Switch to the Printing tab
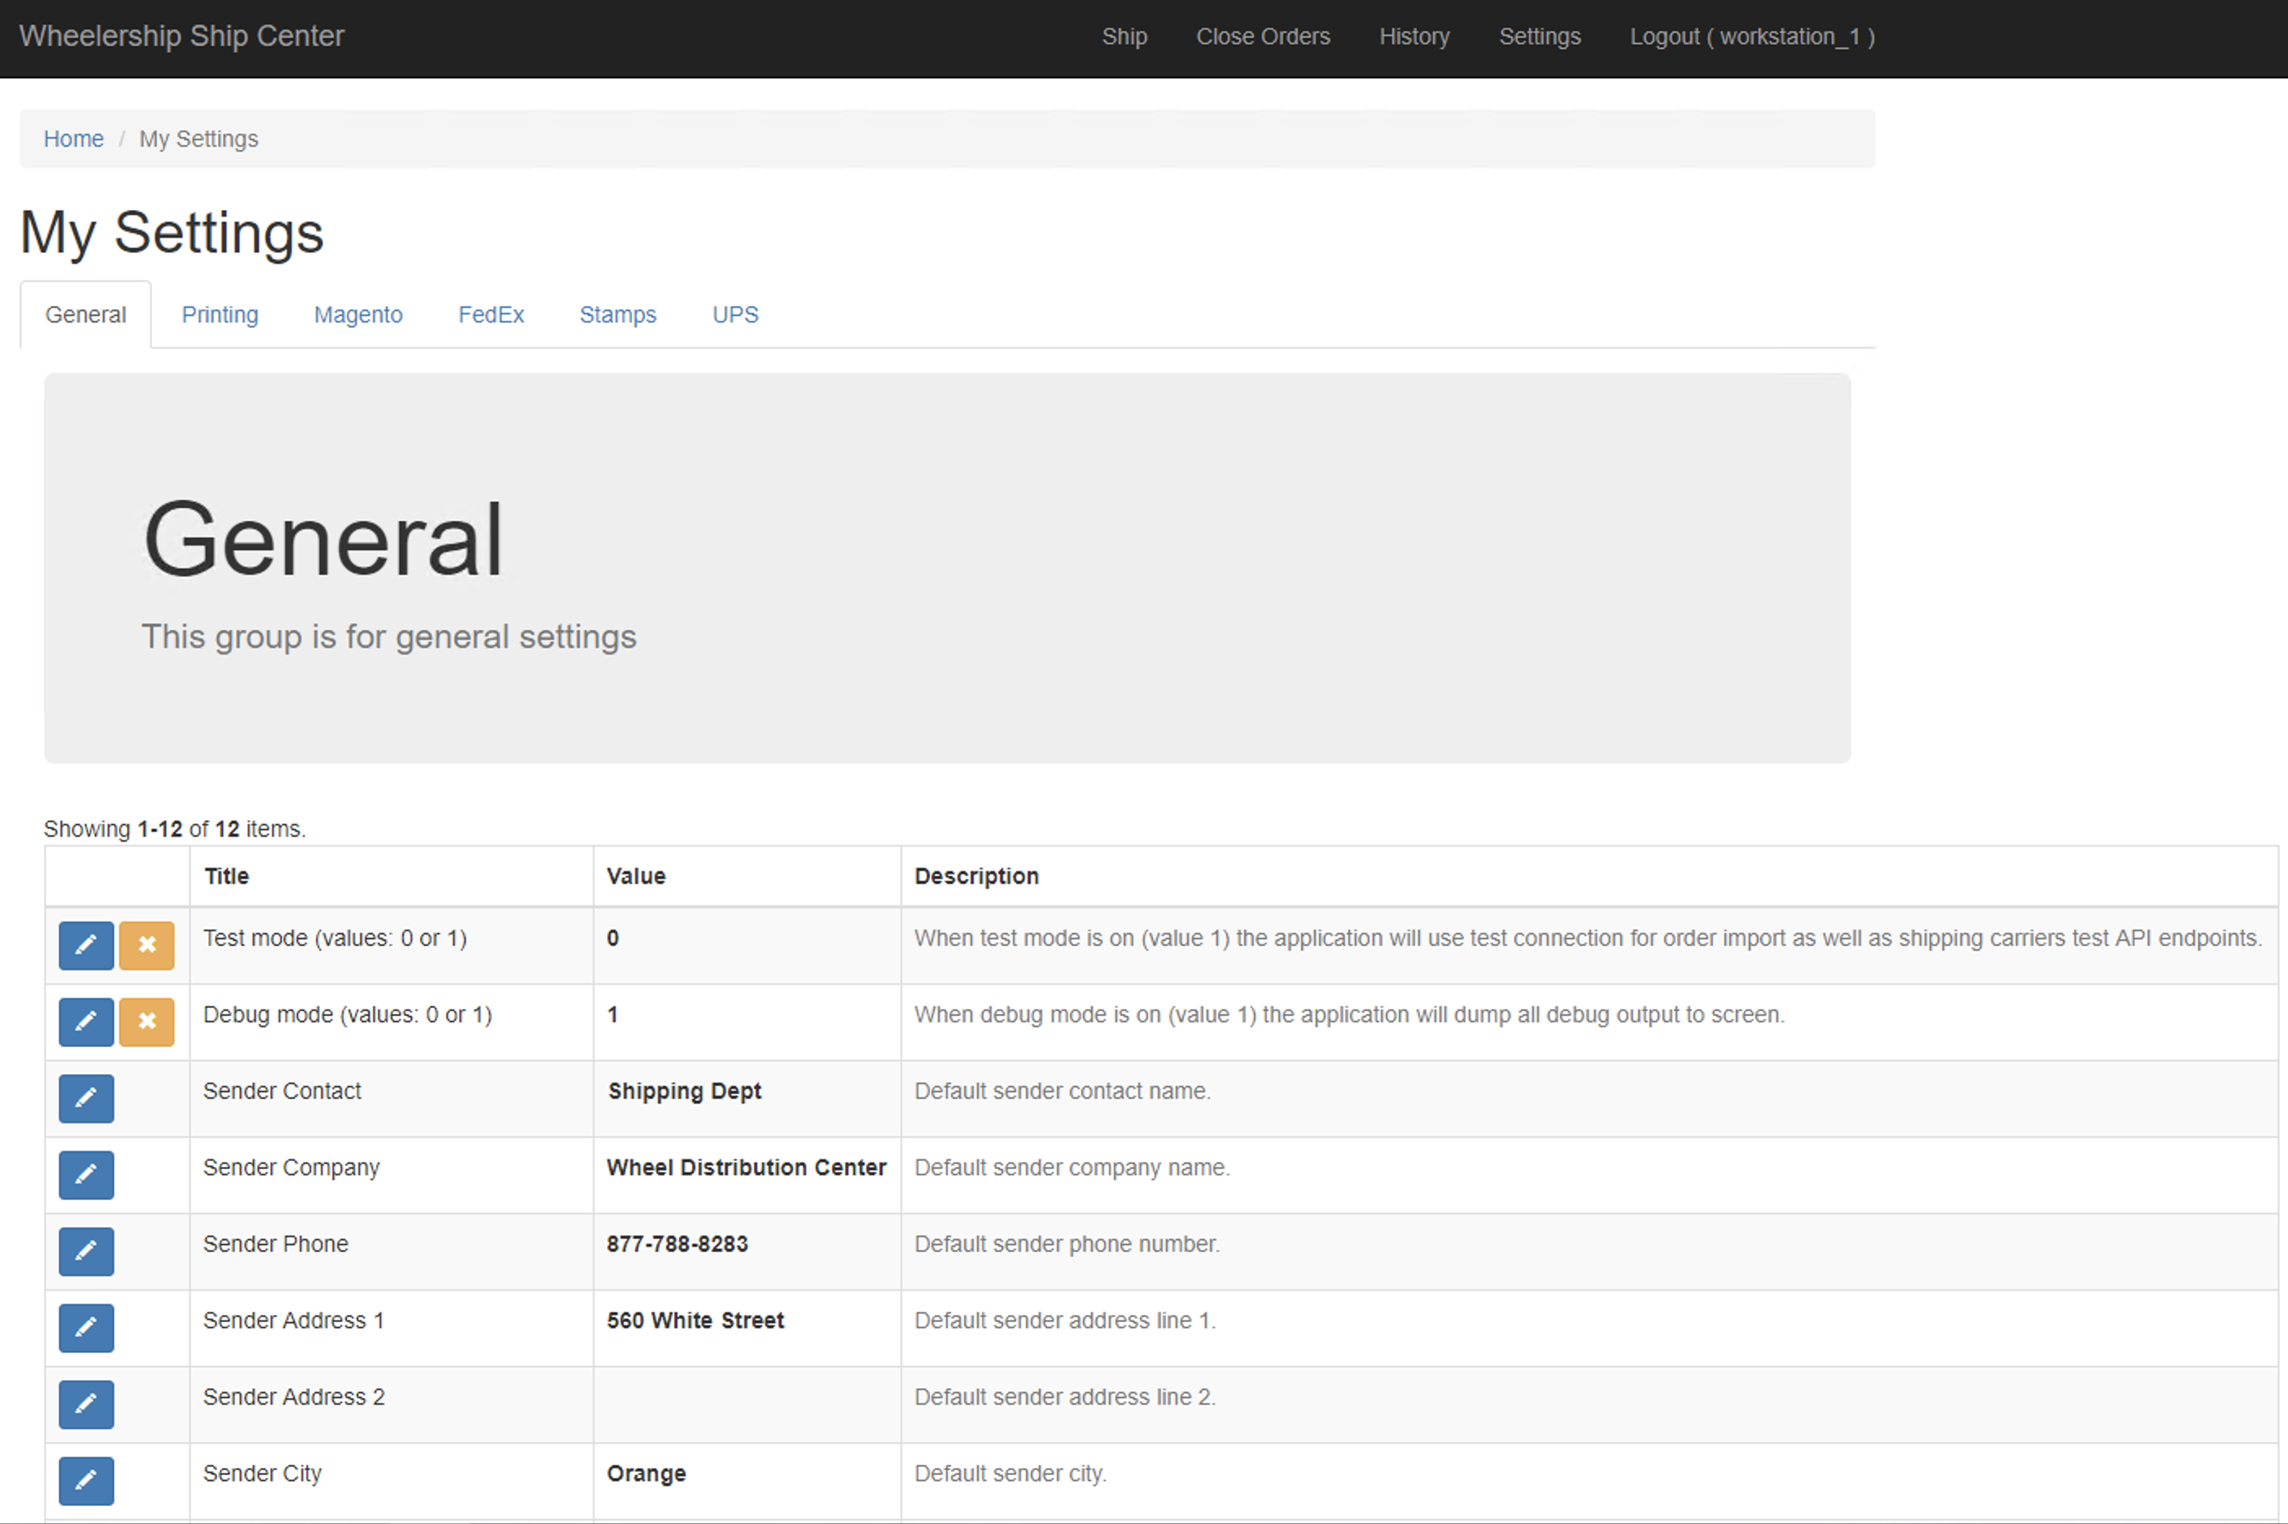 point(220,315)
